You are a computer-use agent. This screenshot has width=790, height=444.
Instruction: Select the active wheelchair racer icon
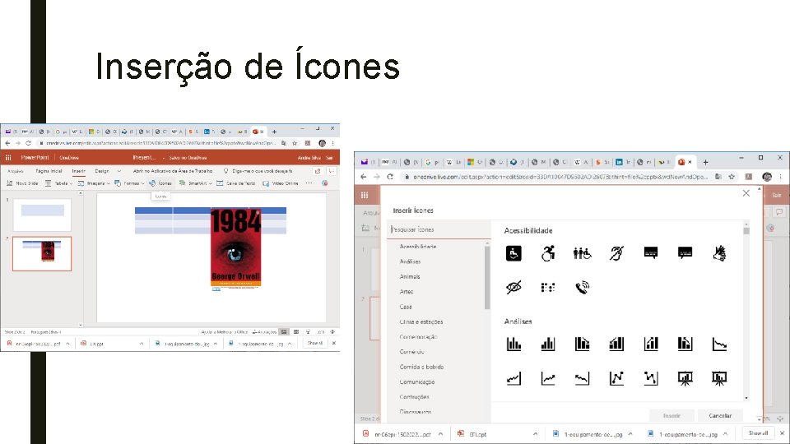tap(548, 253)
